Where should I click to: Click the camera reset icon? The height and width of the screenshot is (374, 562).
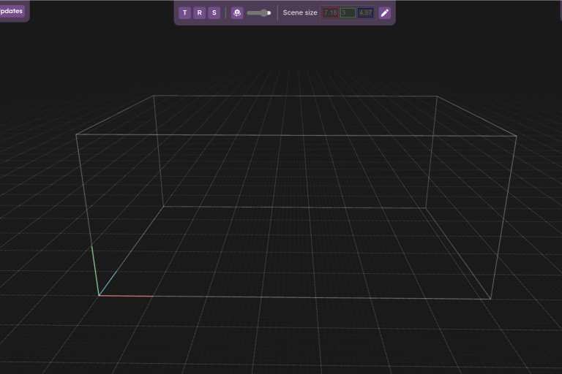click(237, 13)
